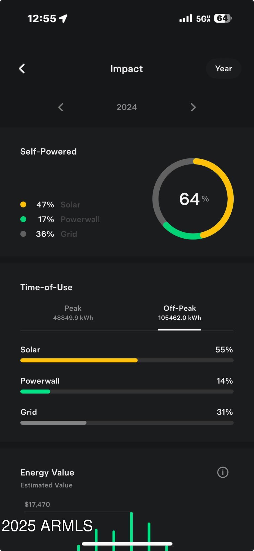
Task: Tap the yellow Solar legend dot
Action: point(23,204)
